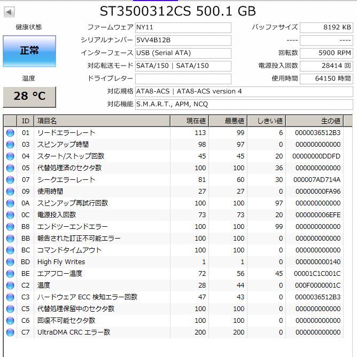Viewport: 357px width, 357px height.
Task: Click raw value 0000000DDFD
Action: (316, 156)
